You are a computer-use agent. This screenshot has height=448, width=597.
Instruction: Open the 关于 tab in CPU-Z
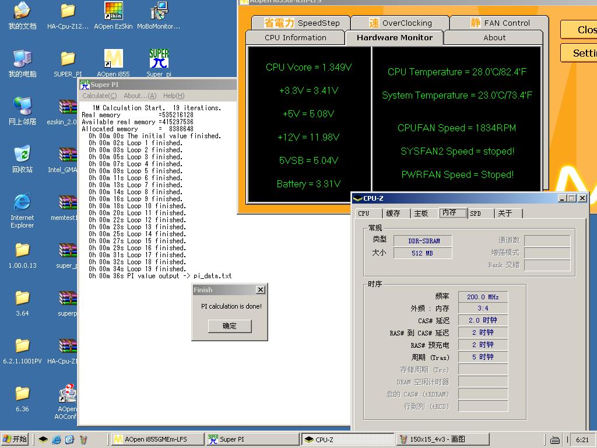tap(508, 213)
